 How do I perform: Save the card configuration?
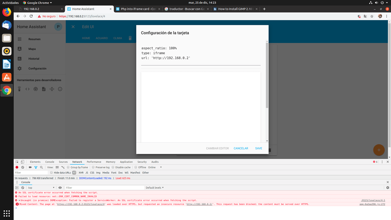pos(258,148)
